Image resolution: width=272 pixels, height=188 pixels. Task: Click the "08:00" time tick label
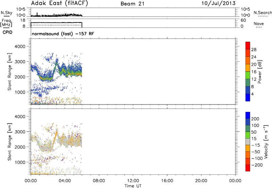(x=99, y=181)
